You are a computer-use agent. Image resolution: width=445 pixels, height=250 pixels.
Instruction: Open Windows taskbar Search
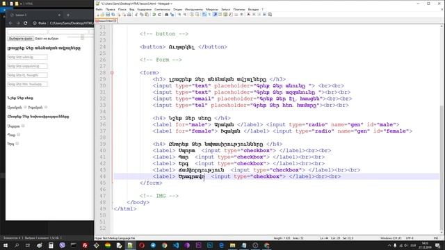tap(17, 245)
